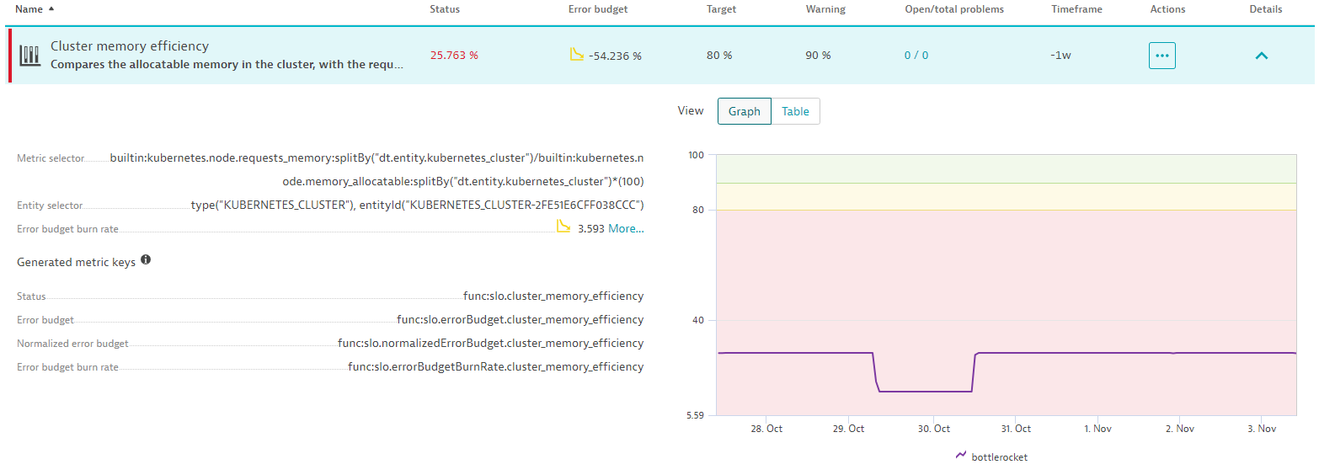Click the func:slo.normalizedErrorBudget.cluster_memory_efficiency key
The image size is (1319, 475).
[x=491, y=344]
